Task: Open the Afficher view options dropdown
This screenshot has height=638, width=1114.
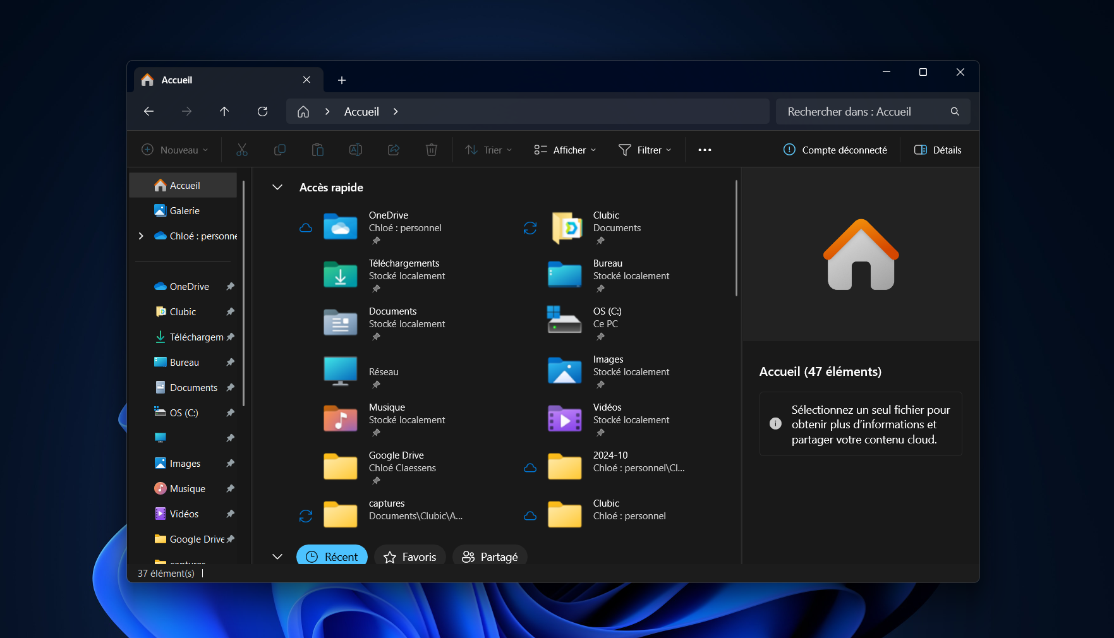Action: click(564, 150)
